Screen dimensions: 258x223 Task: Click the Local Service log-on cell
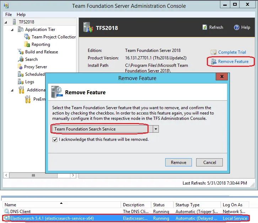point(235,218)
